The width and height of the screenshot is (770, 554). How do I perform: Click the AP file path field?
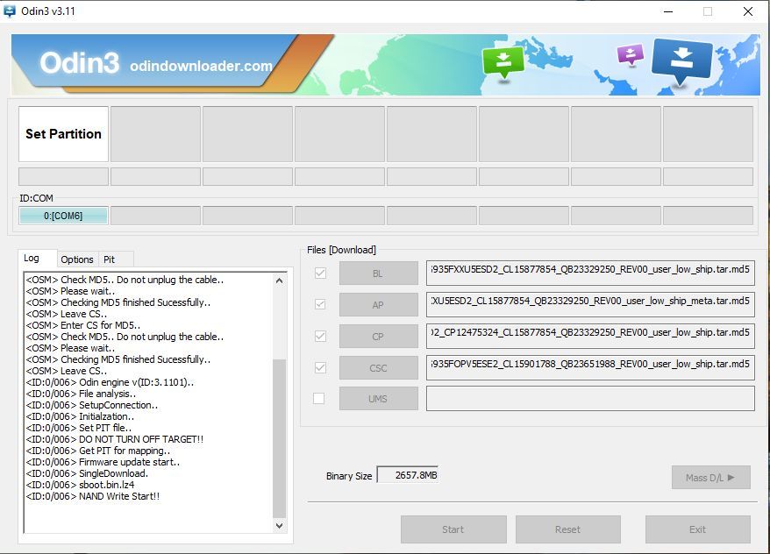tap(589, 304)
